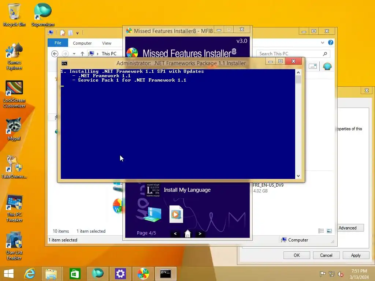Click Cancel in the properties dialog
The image size is (375, 281).
click(x=326, y=255)
